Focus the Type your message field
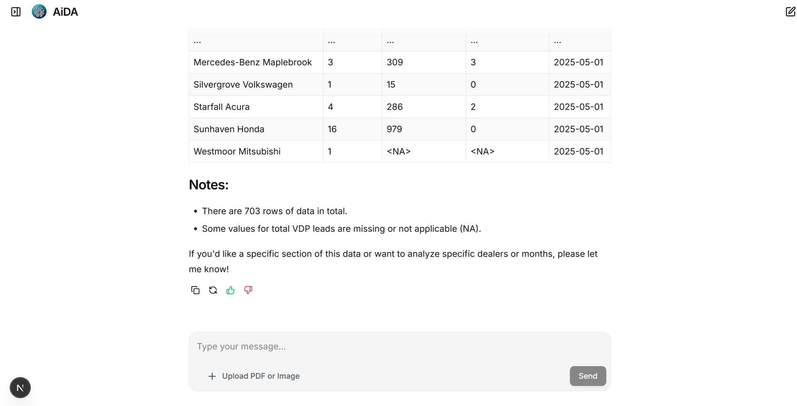Viewport: 797px width, 406px height. tap(399, 347)
